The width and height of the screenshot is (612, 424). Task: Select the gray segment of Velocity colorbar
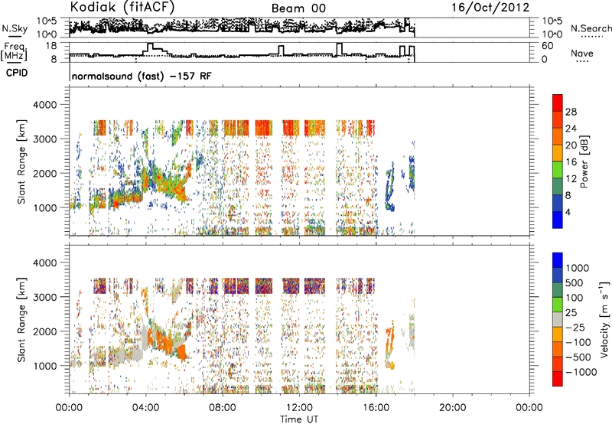[x=558, y=319]
